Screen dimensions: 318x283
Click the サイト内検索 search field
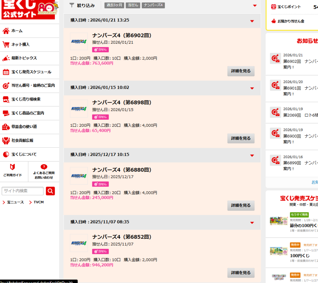[23, 191]
